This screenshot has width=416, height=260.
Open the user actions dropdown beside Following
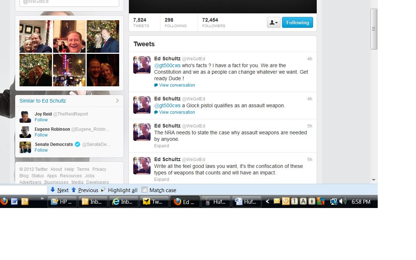click(273, 22)
